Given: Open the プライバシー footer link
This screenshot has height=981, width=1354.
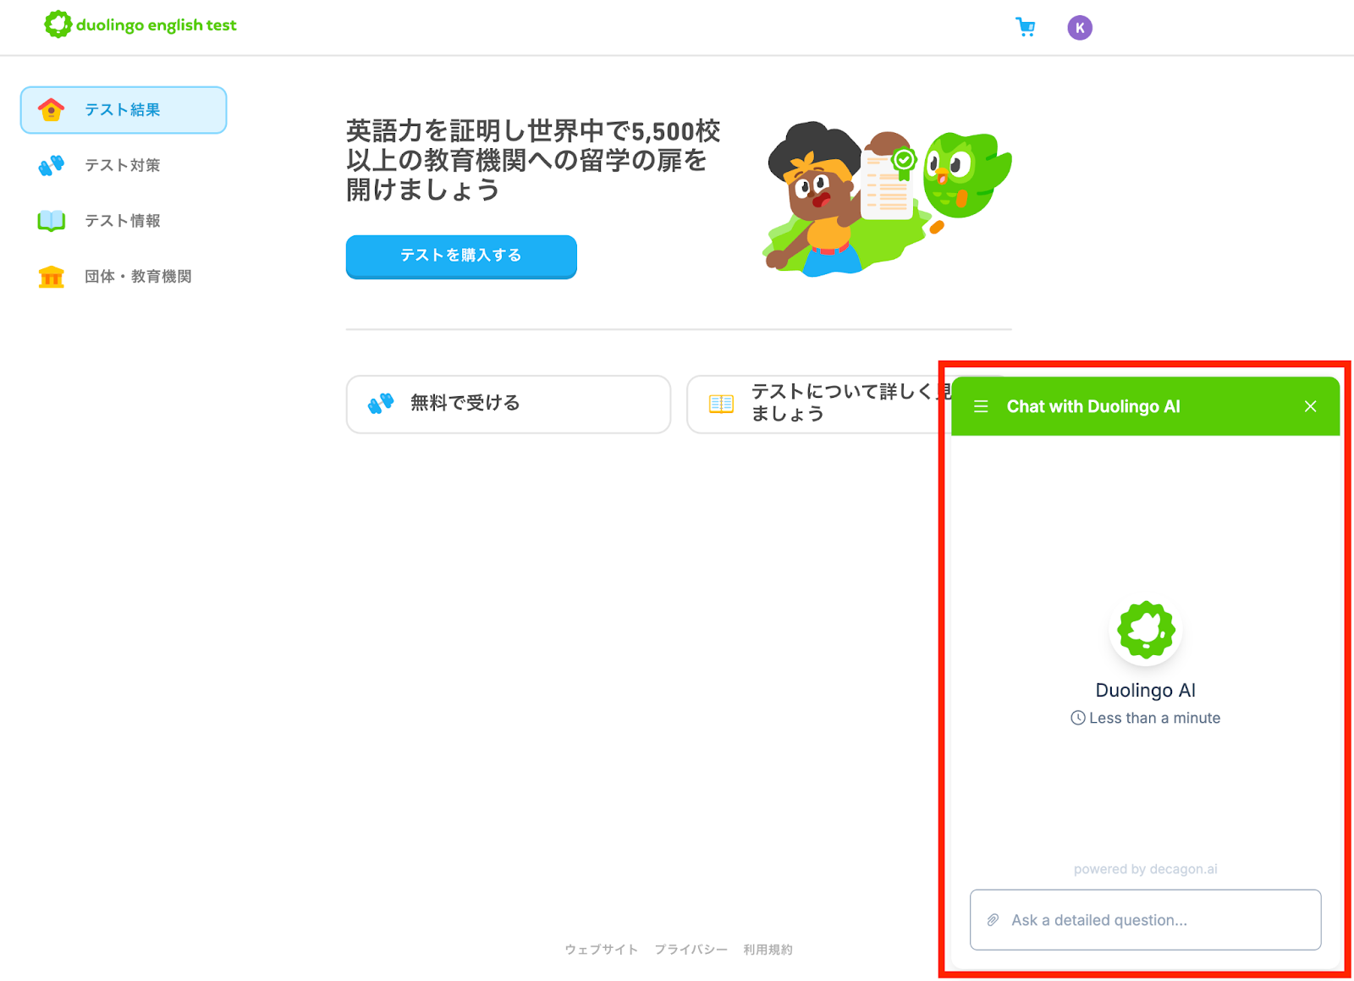Looking at the screenshot, I should [691, 950].
